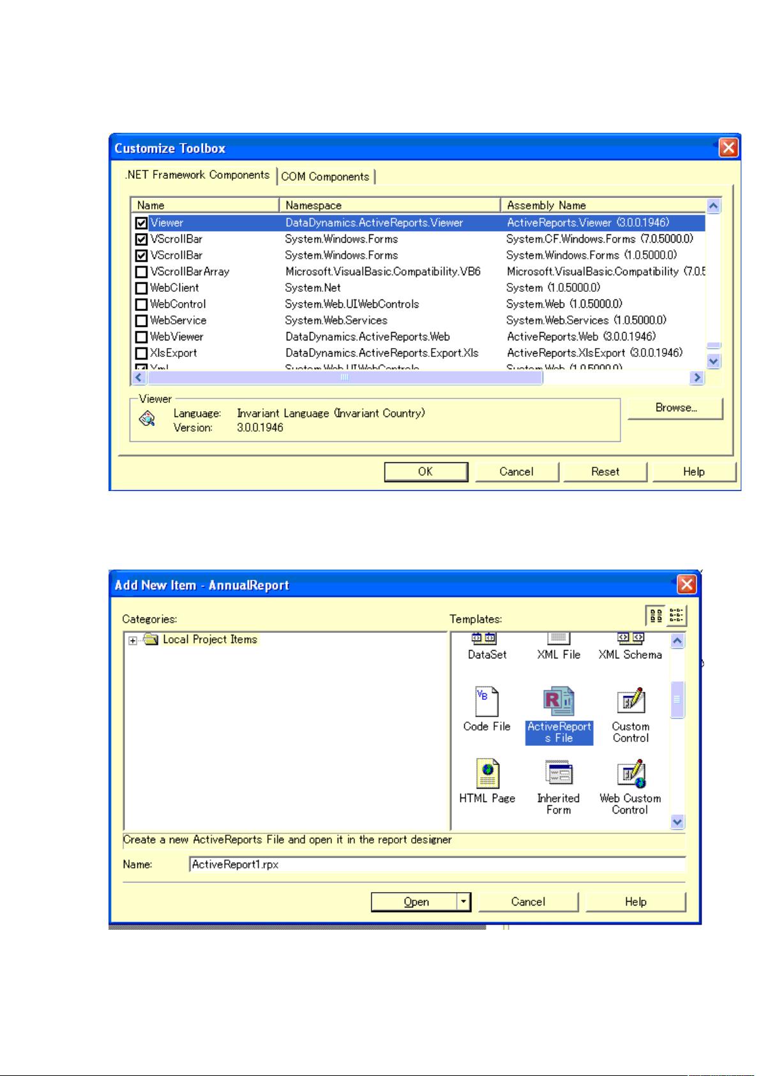Close the Add New Item dialog

click(687, 584)
